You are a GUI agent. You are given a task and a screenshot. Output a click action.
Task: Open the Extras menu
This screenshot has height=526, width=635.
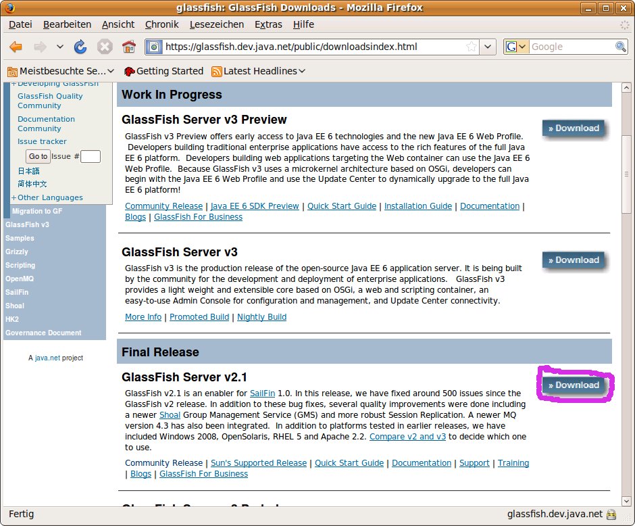(x=268, y=24)
